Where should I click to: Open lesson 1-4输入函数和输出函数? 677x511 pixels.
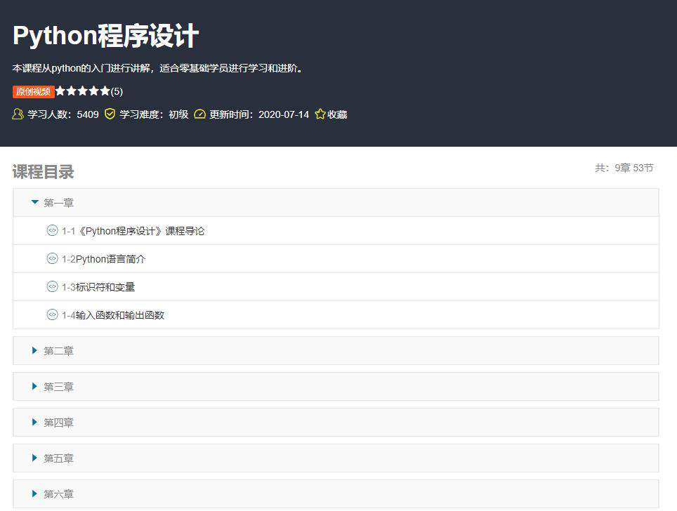(x=113, y=315)
